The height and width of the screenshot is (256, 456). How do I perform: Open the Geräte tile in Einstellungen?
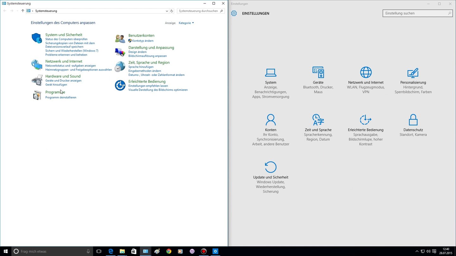pyautogui.click(x=318, y=80)
